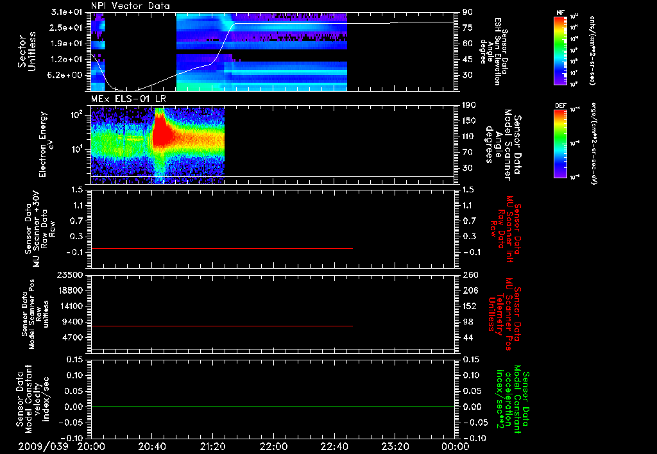The image size is (657, 454).
Task: Click the '00:00' time tick label
Action: [x=455, y=446]
